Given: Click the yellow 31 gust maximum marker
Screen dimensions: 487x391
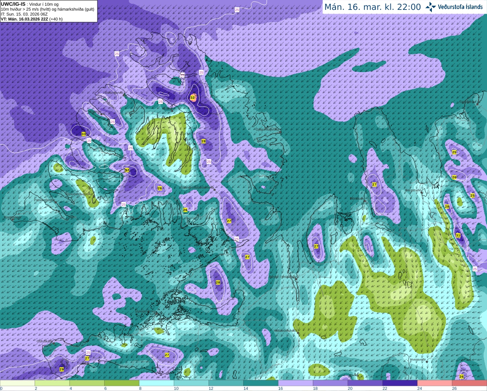Looking at the screenshot, I should (x=458, y=235).
